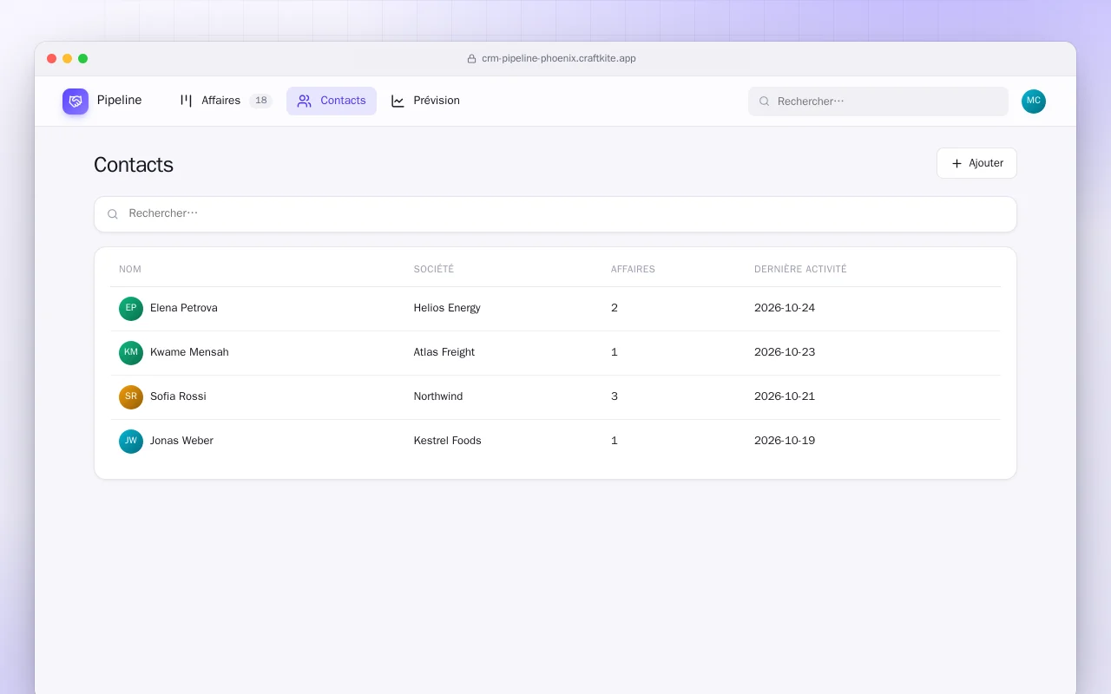Go to the Prévision tab
Image resolution: width=1111 pixels, height=694 pixels.
(425, 101)
